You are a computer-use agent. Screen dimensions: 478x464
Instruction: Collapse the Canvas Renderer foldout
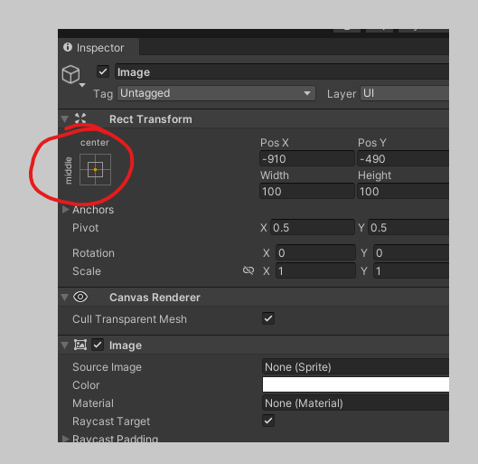tap(65, 298)
